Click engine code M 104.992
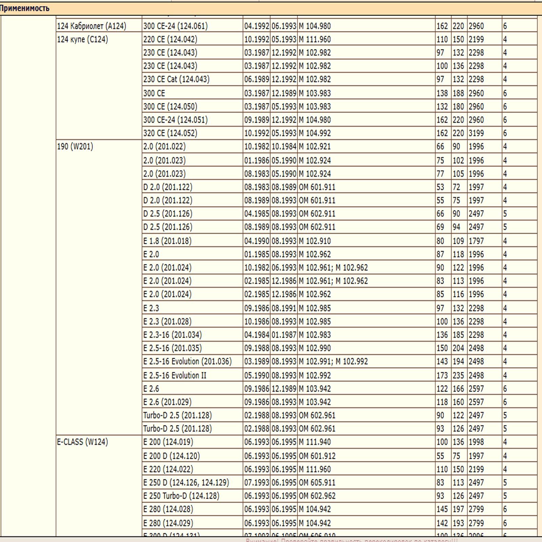Viewport: 542px width, 542px height. pyautogui.click(x=315, y=133)
